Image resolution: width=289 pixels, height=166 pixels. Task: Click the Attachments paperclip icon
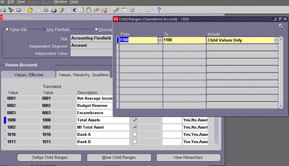coord(140,10)
